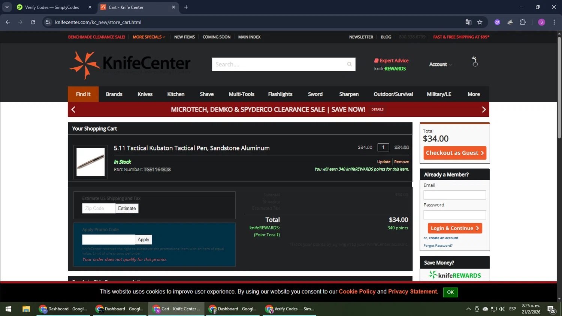Click the KnifeCenter logo
The image size is (562, 316).
(130, 65)
